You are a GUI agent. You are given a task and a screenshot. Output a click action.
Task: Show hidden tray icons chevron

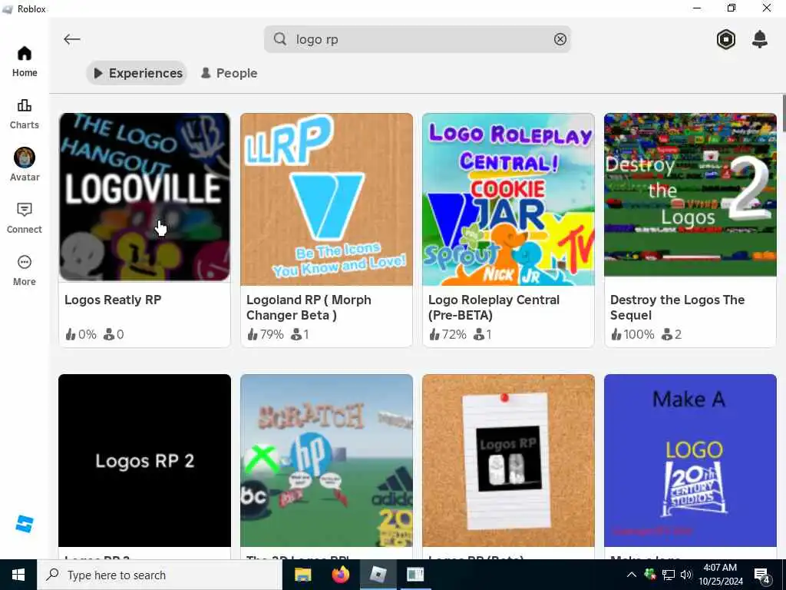pos(632,575)
